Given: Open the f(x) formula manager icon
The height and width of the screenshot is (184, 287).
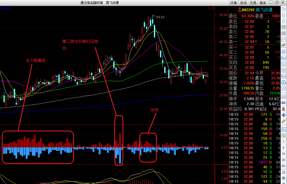Looking at the screenshot, I should tap(284, 83).
